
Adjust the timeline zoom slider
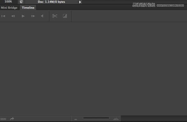(96, 118)
